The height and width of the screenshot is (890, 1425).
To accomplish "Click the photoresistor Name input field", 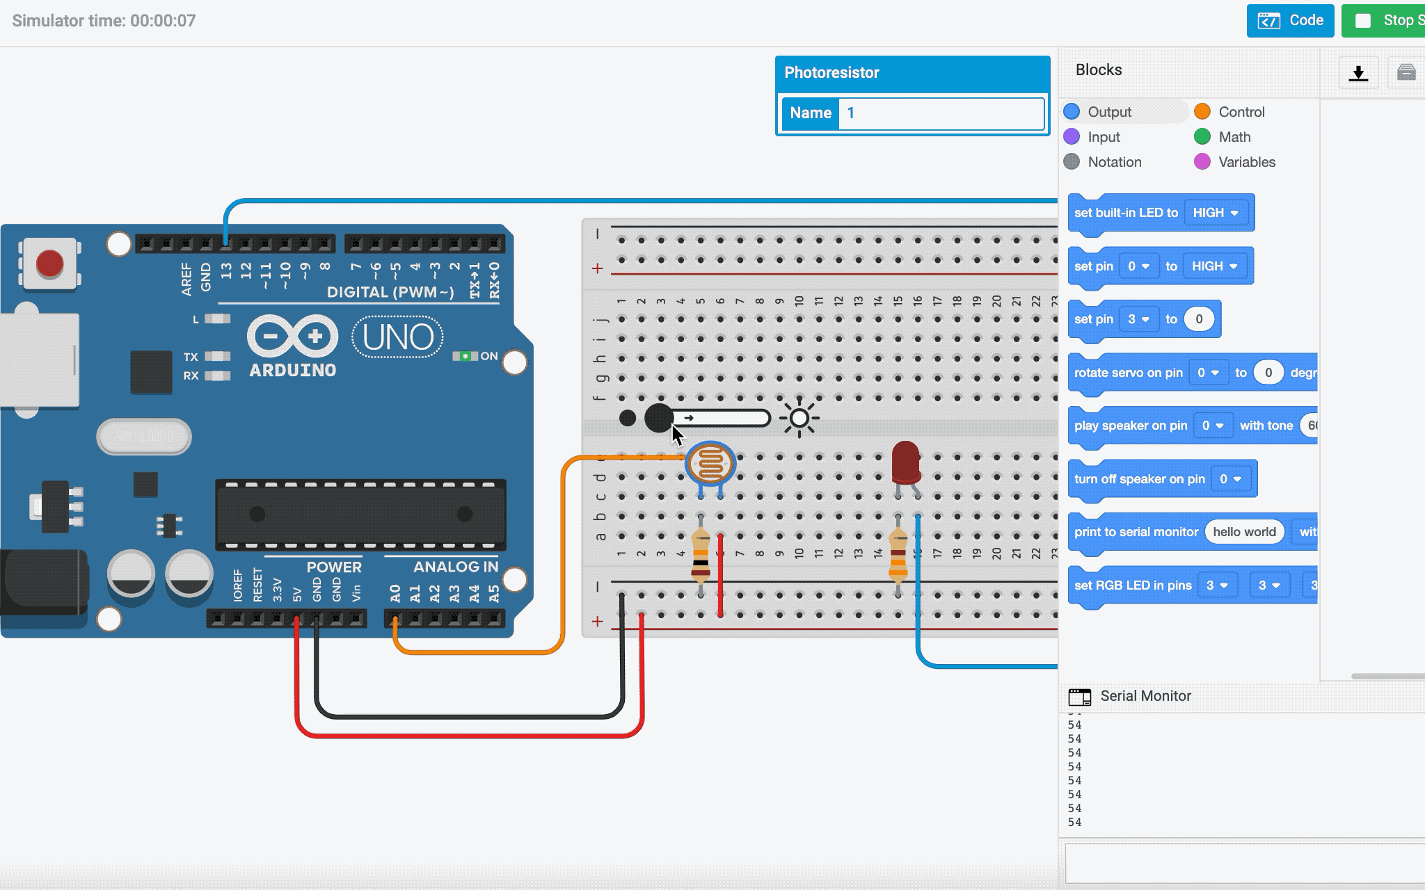I will 941,113.
